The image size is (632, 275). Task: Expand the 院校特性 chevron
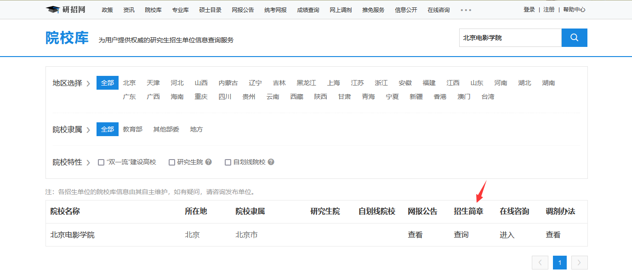[x=88, y=162]
